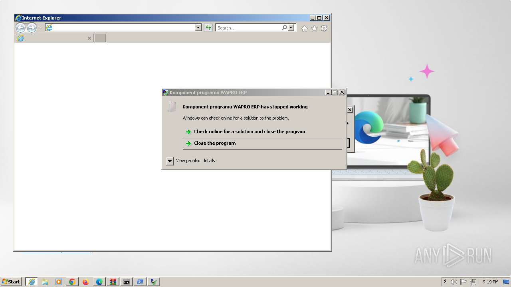Close the current Internet Explorer tab
This screenshot has height=287, width=511.
[x=89, y=38]
